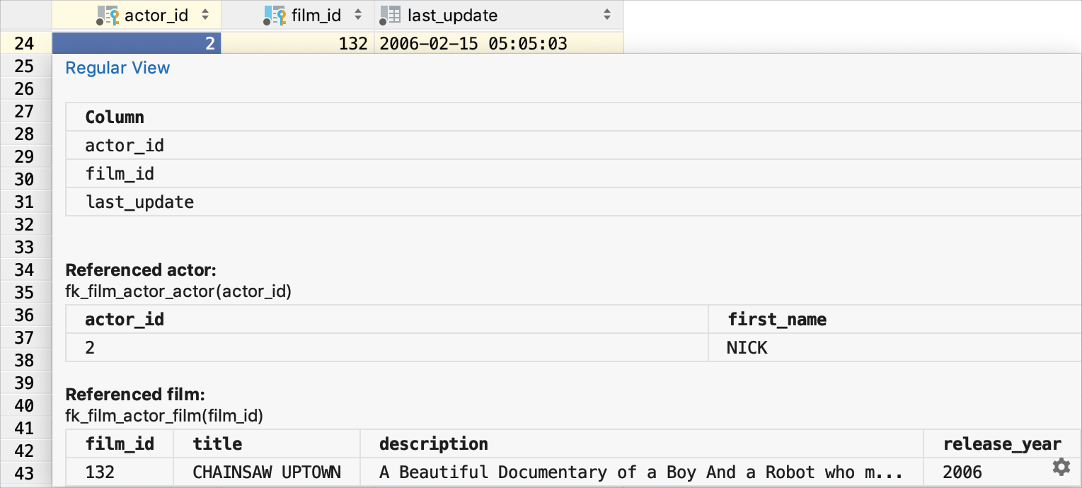Screen dimensions: 1082x488
Task: Click the first_name header in the actor table
Action: coord(777,320)
